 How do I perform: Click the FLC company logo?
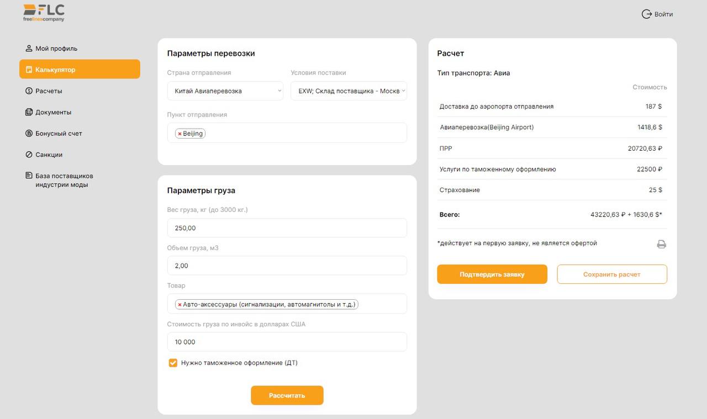point(44,13)
